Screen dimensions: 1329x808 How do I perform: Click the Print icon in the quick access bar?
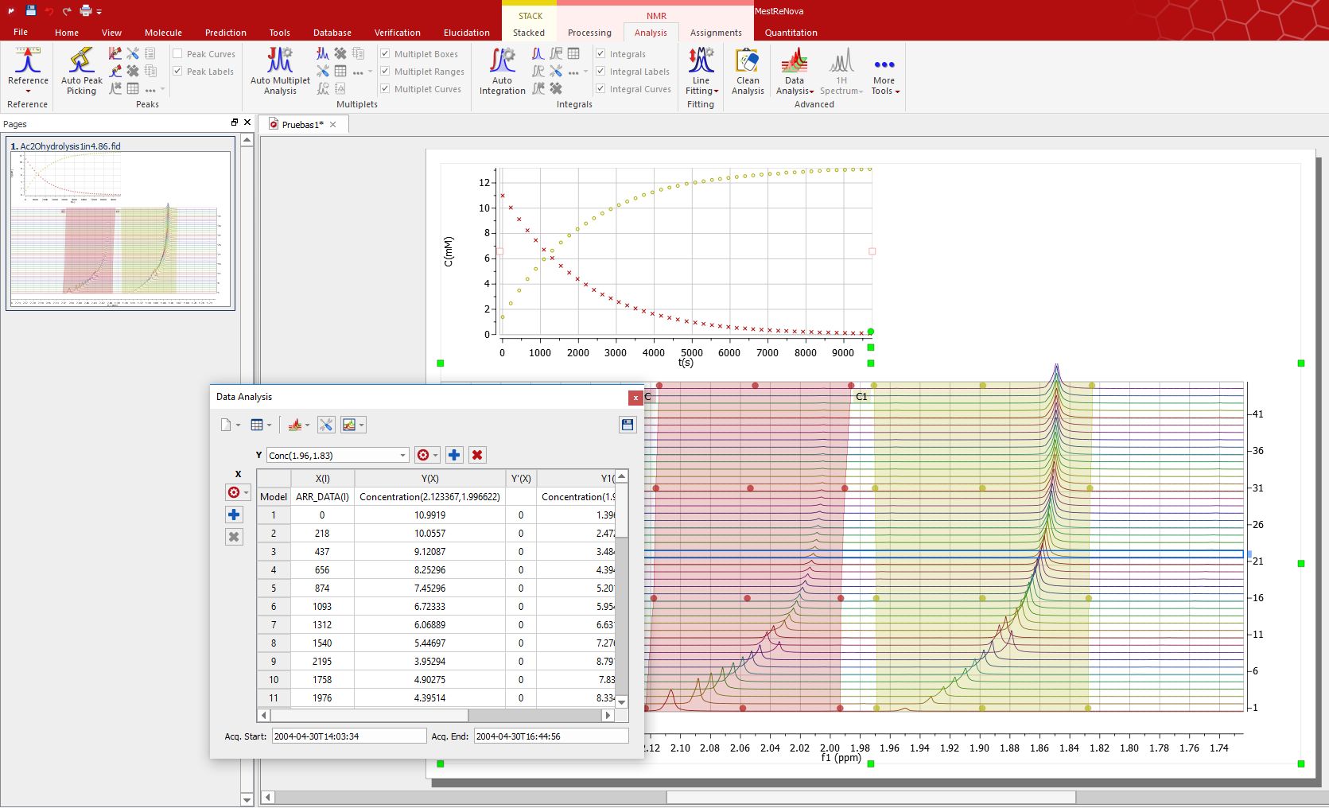pos(86,10)
